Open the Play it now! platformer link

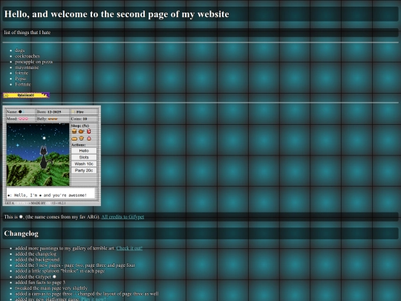pyautogui.click(x=94, y=299)
